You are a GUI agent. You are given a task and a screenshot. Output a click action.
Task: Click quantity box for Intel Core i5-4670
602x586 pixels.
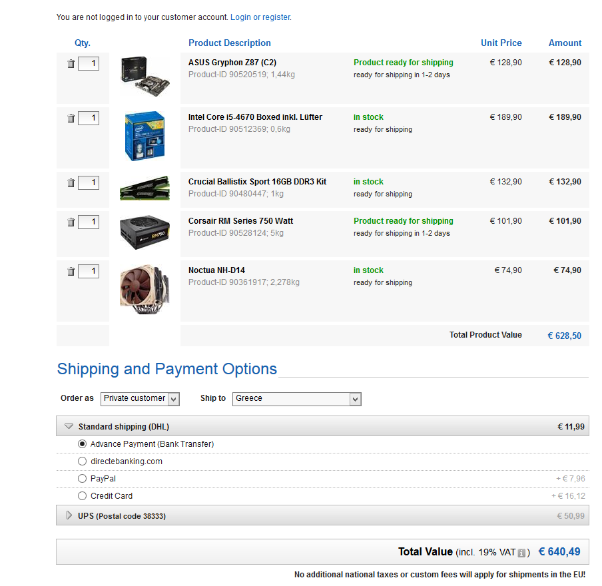coord(89,119)
